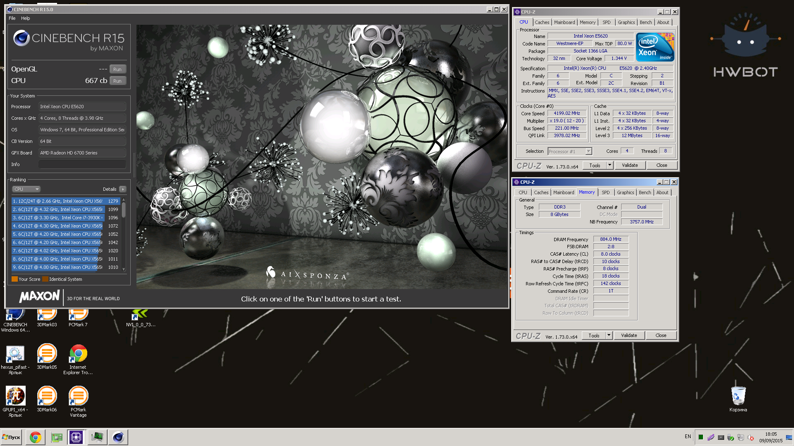Open Graphics tab in top CPU-Z window

click(626, 22)
